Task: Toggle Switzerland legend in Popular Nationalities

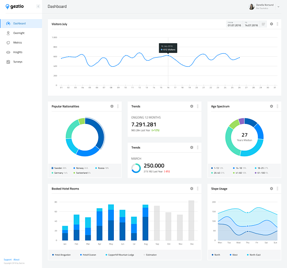Action: pos(82,173)
